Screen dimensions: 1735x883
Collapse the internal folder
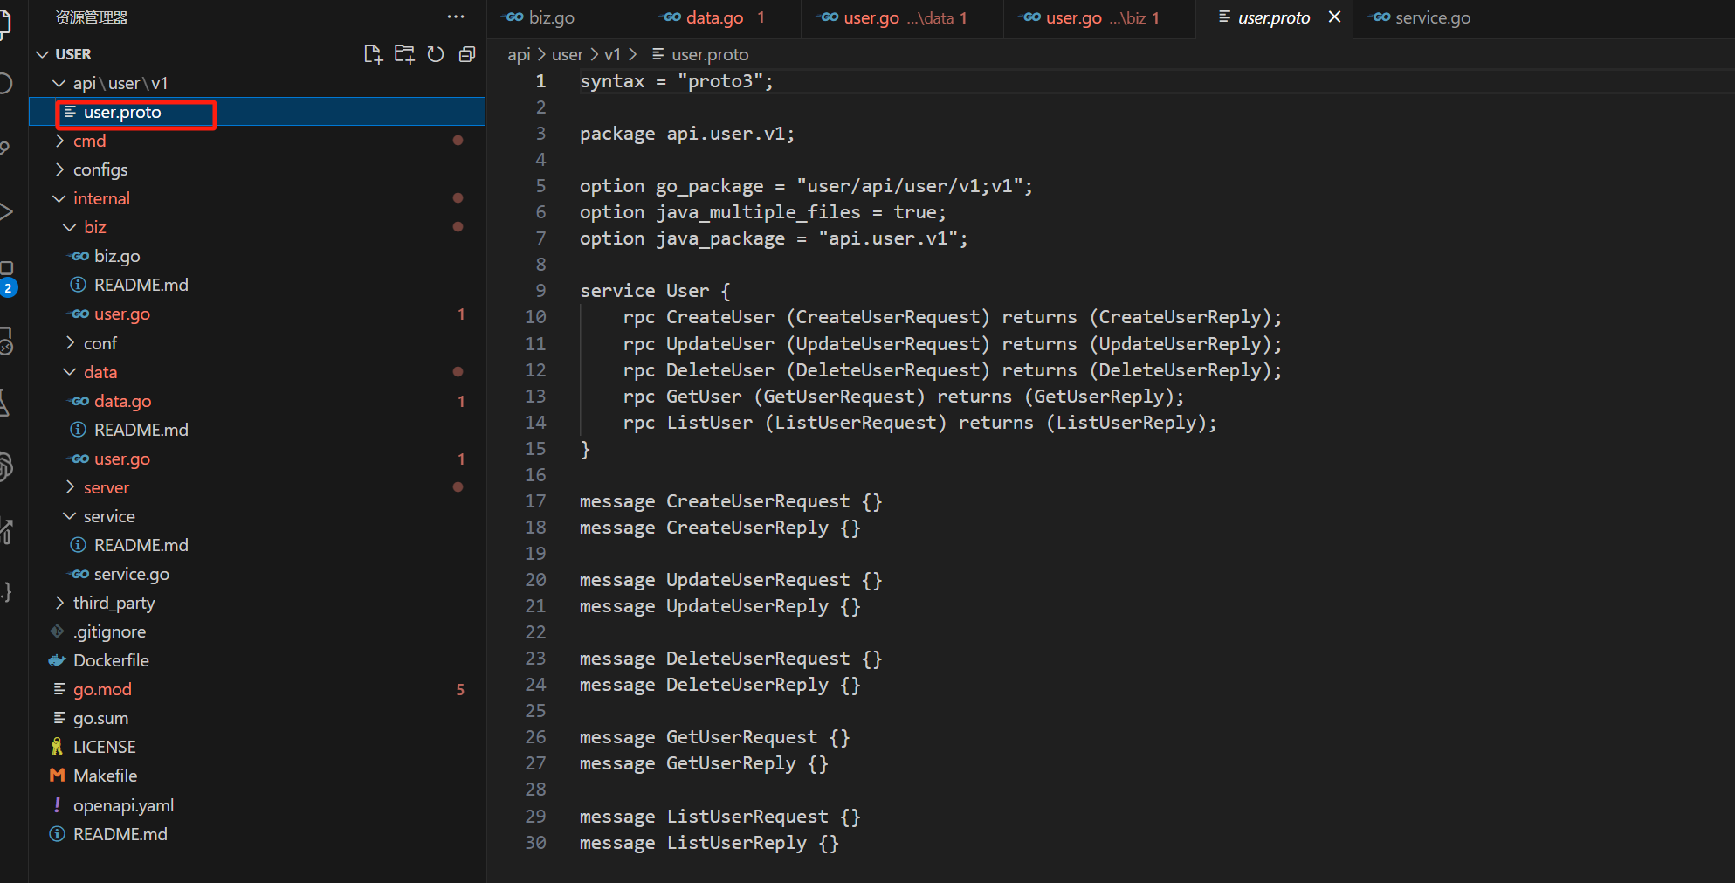tap(59, 198)
